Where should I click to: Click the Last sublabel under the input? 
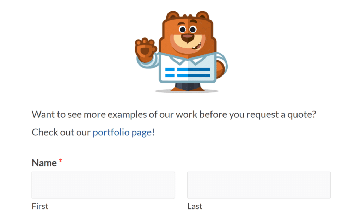pyautogui.click(x=195, y=206)
